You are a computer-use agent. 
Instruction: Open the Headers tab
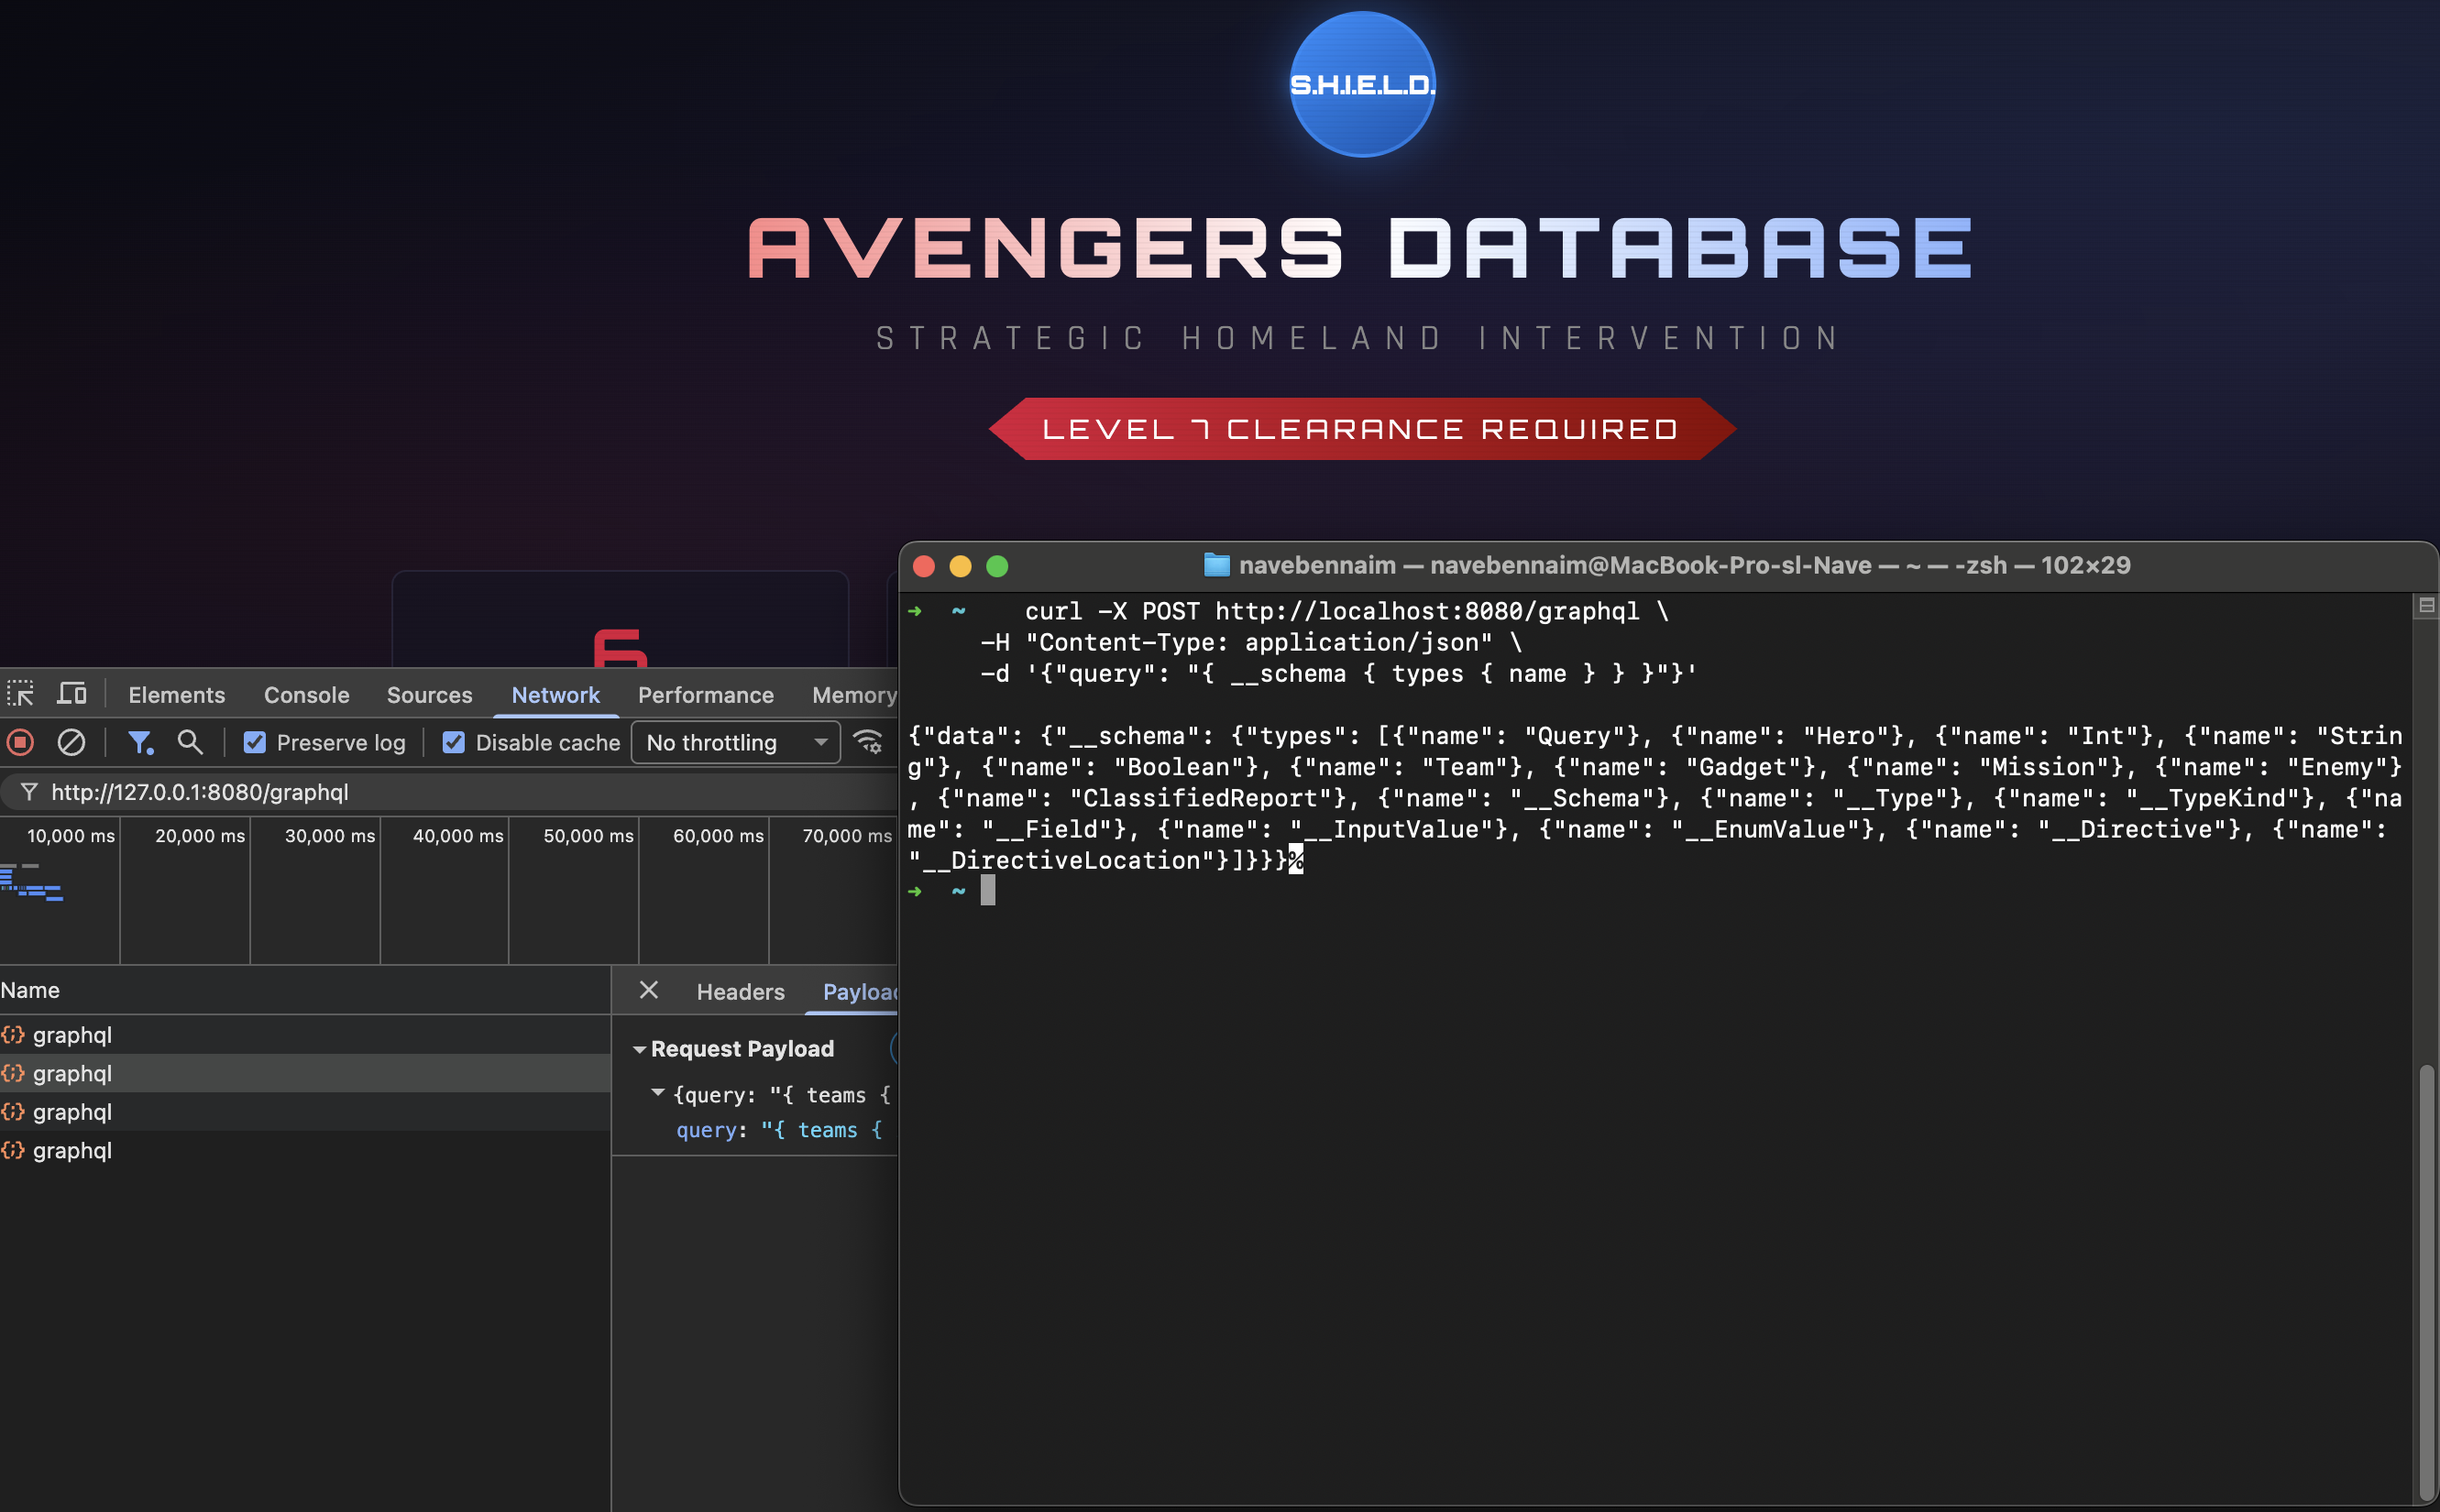point(740,992)
